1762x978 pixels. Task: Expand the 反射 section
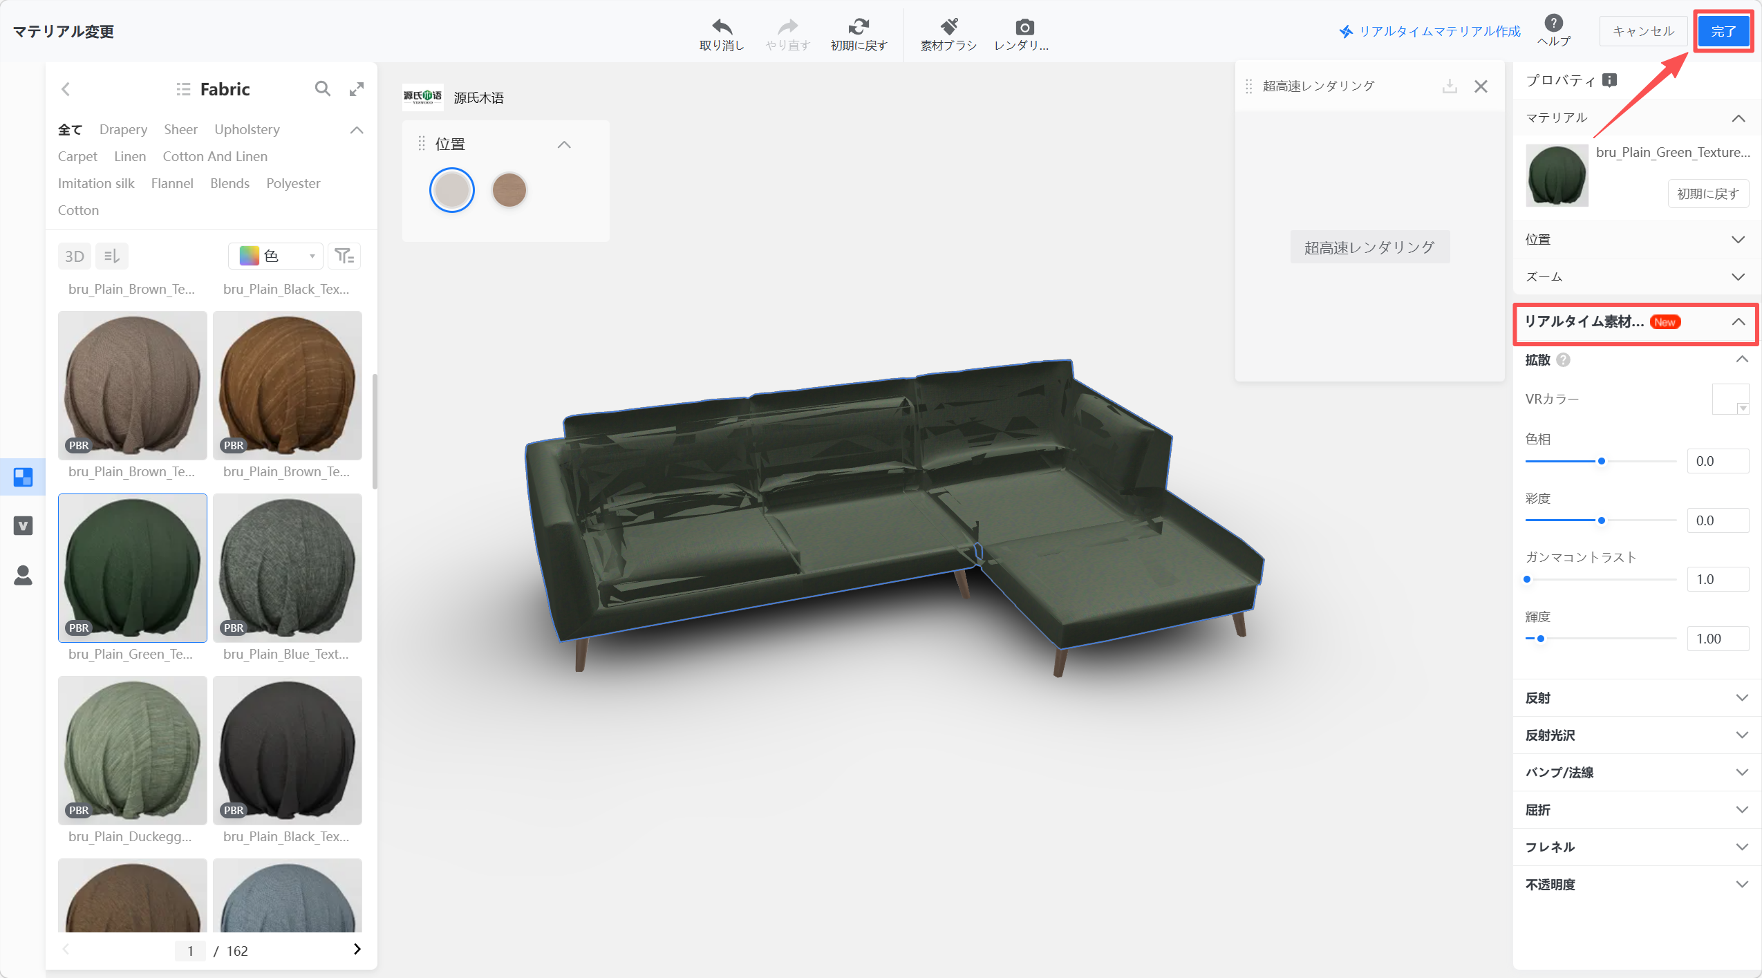(1742, 698)
